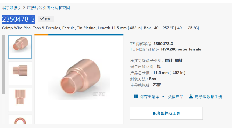Viewport: 232px width, 131px height.
Task: Click the thumbnail list vertical scrollbar
Action: 3,64
